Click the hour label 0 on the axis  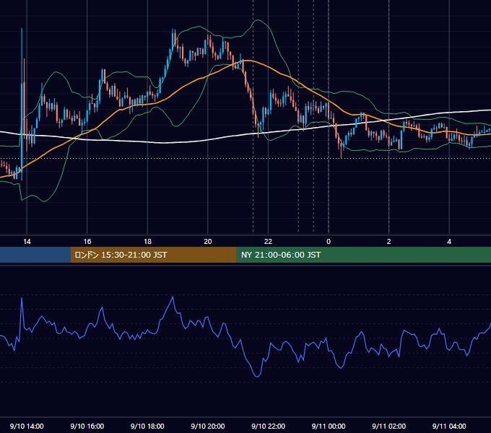coord(329,242)
